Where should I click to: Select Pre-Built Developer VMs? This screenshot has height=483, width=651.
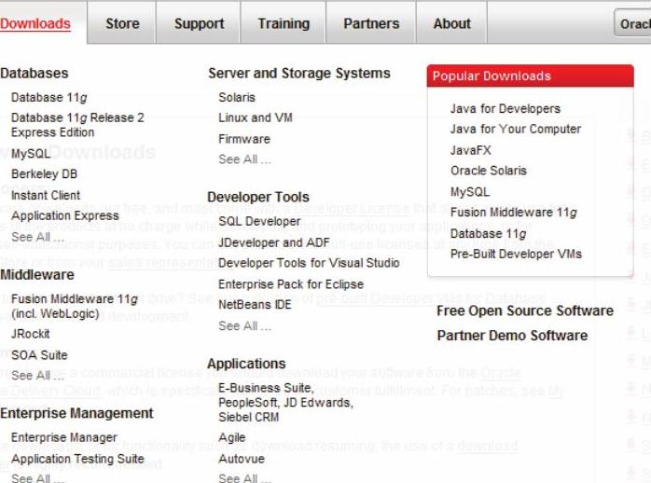pyautogui.click(x=516, y=254)
